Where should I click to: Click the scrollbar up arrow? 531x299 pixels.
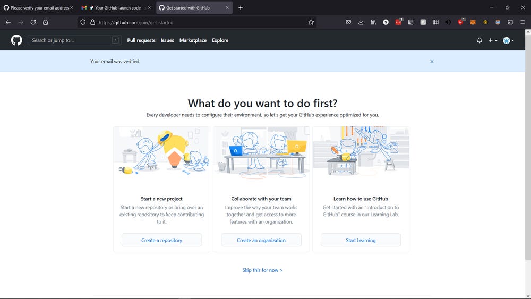(528, 32)
